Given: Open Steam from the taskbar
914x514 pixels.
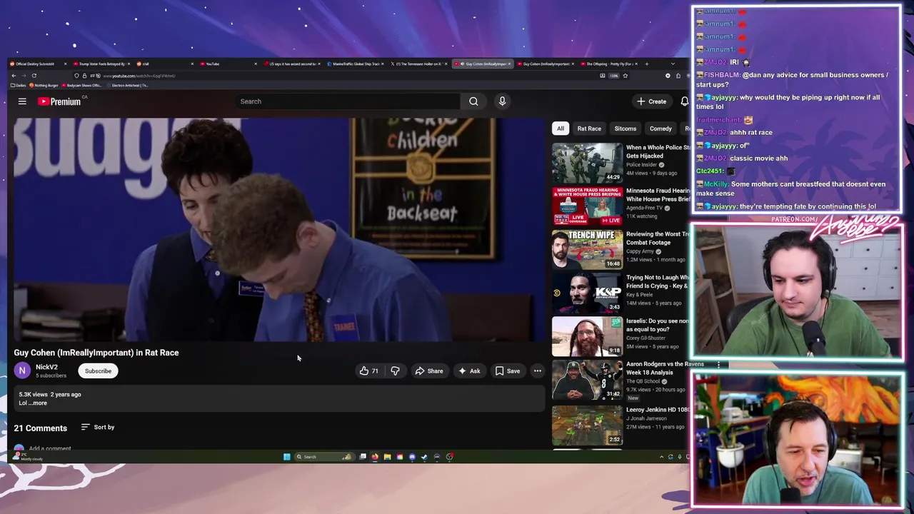Looking at the screenshot, I should (x=424, y=457).
